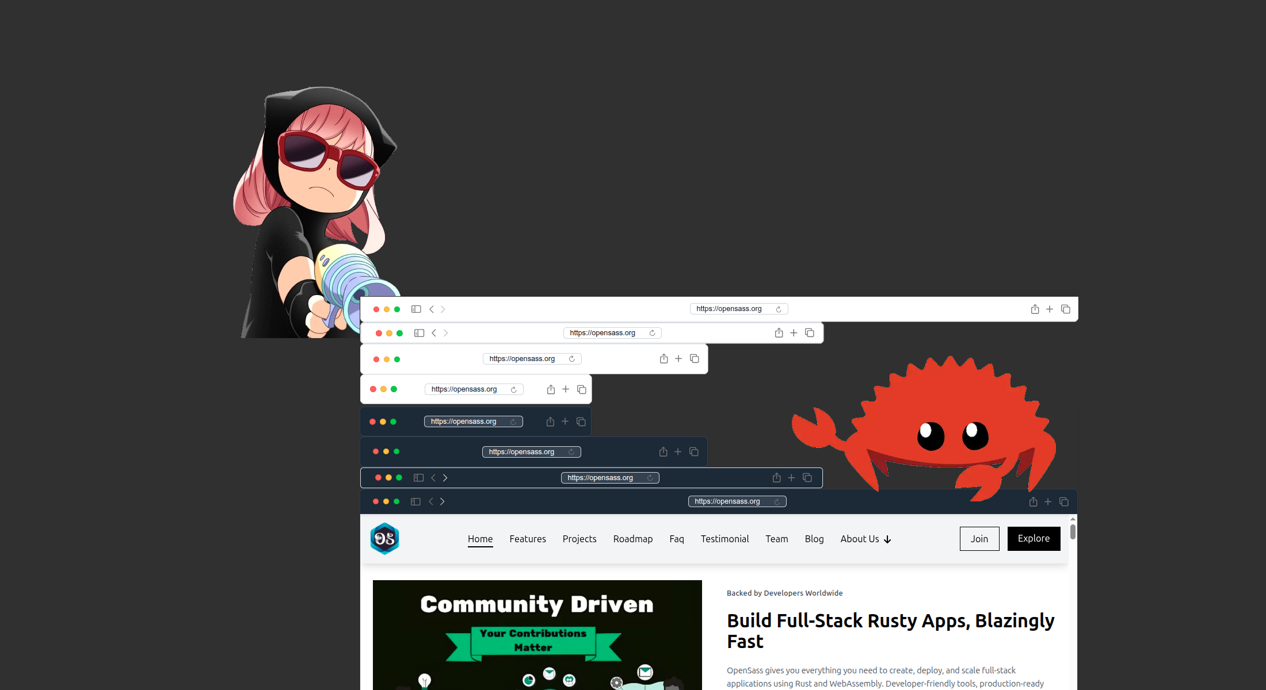Click the Join button
The width and height of the screenshot is (1266, 690).
point(979,539)
